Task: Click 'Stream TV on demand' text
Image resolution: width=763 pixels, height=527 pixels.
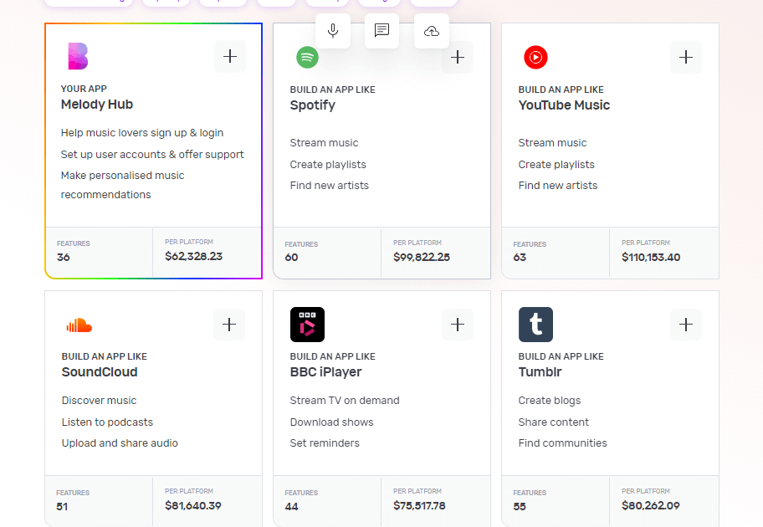Action: [345, 401]
